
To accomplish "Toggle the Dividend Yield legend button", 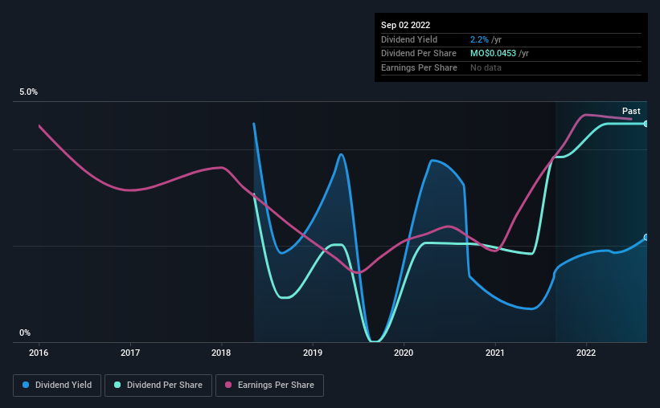I will point(57,385).
